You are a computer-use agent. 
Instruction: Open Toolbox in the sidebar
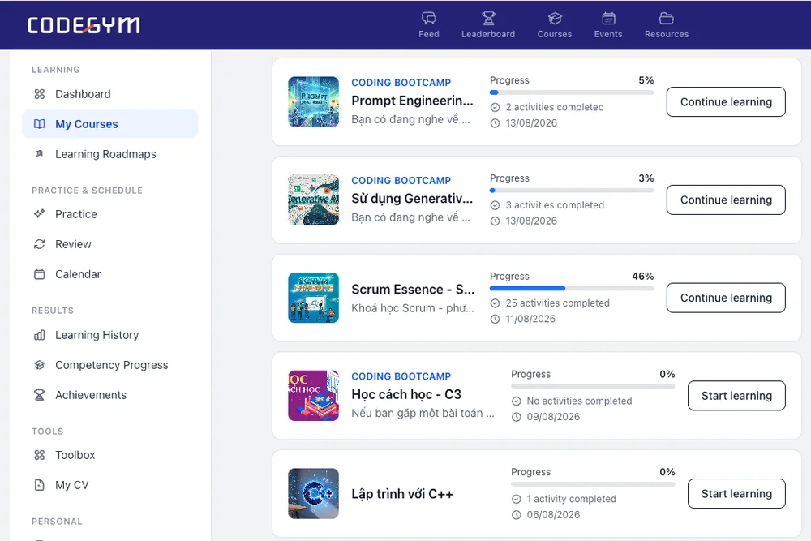[x=109, y=455]
